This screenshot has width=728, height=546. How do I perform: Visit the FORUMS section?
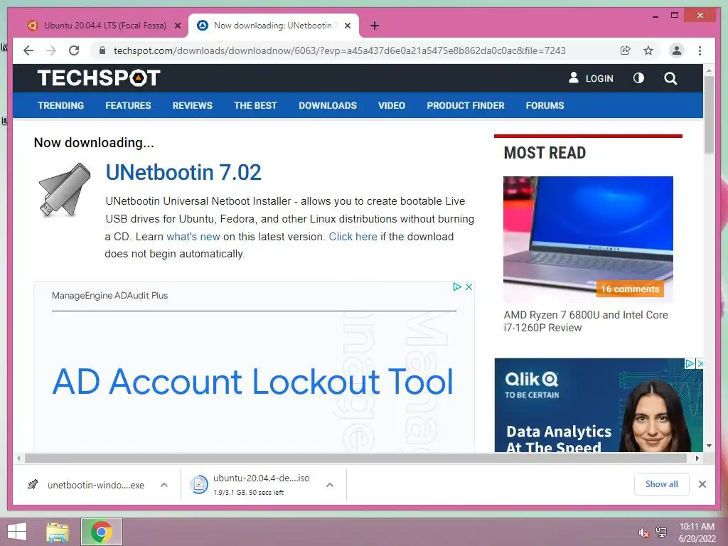545,105
